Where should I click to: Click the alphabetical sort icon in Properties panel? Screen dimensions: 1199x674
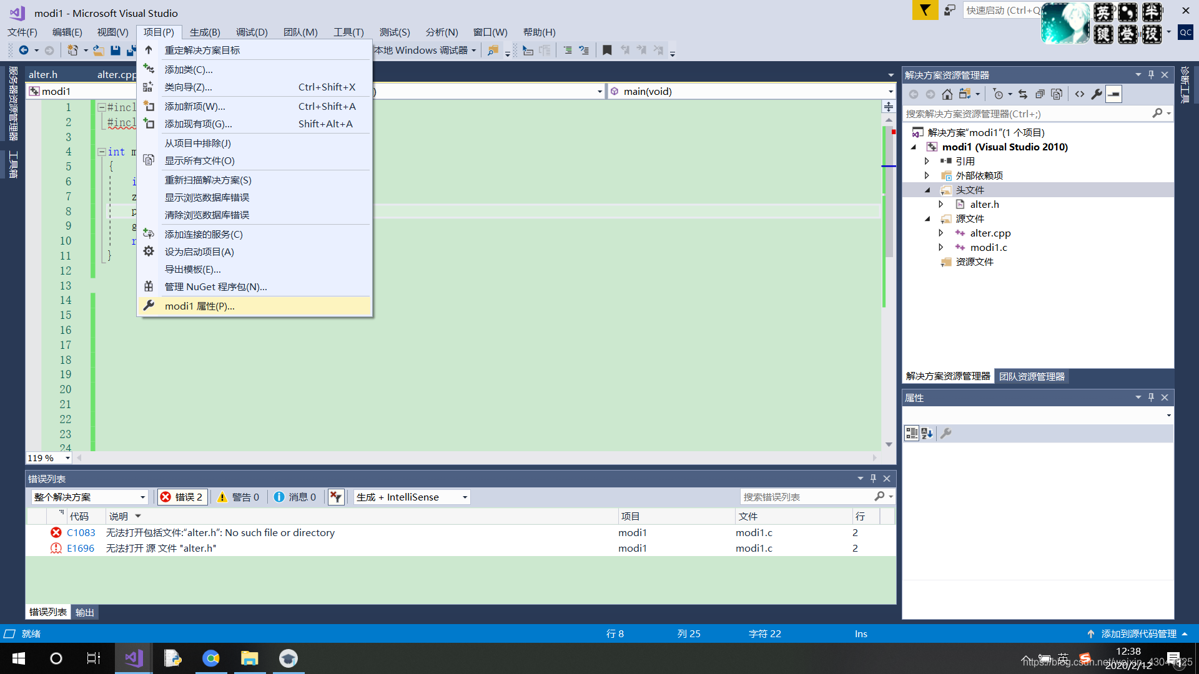point(927,433)
